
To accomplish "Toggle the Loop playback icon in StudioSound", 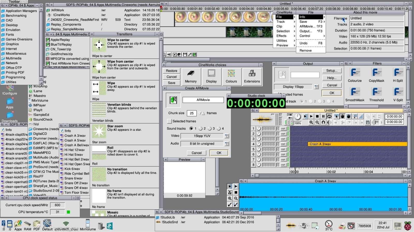I will [329, 117].
